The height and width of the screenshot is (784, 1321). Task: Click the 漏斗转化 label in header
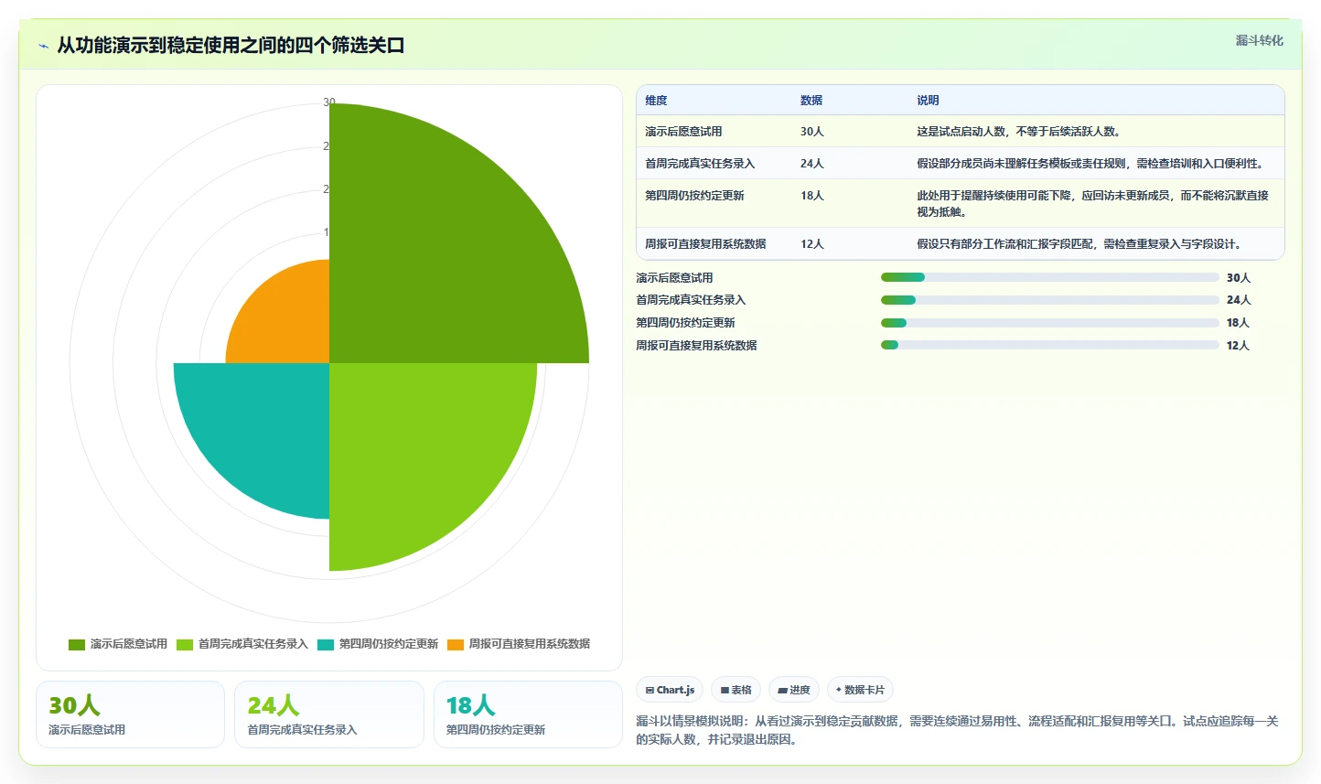point(1259,40)
